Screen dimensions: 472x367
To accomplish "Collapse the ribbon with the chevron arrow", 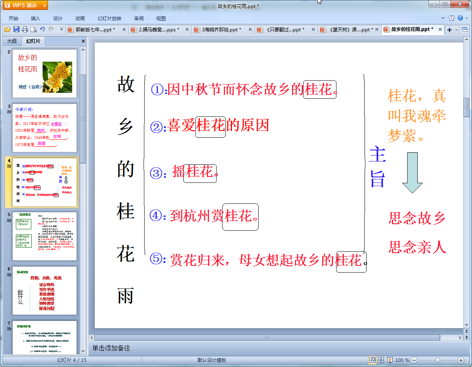I will (443, 18).
